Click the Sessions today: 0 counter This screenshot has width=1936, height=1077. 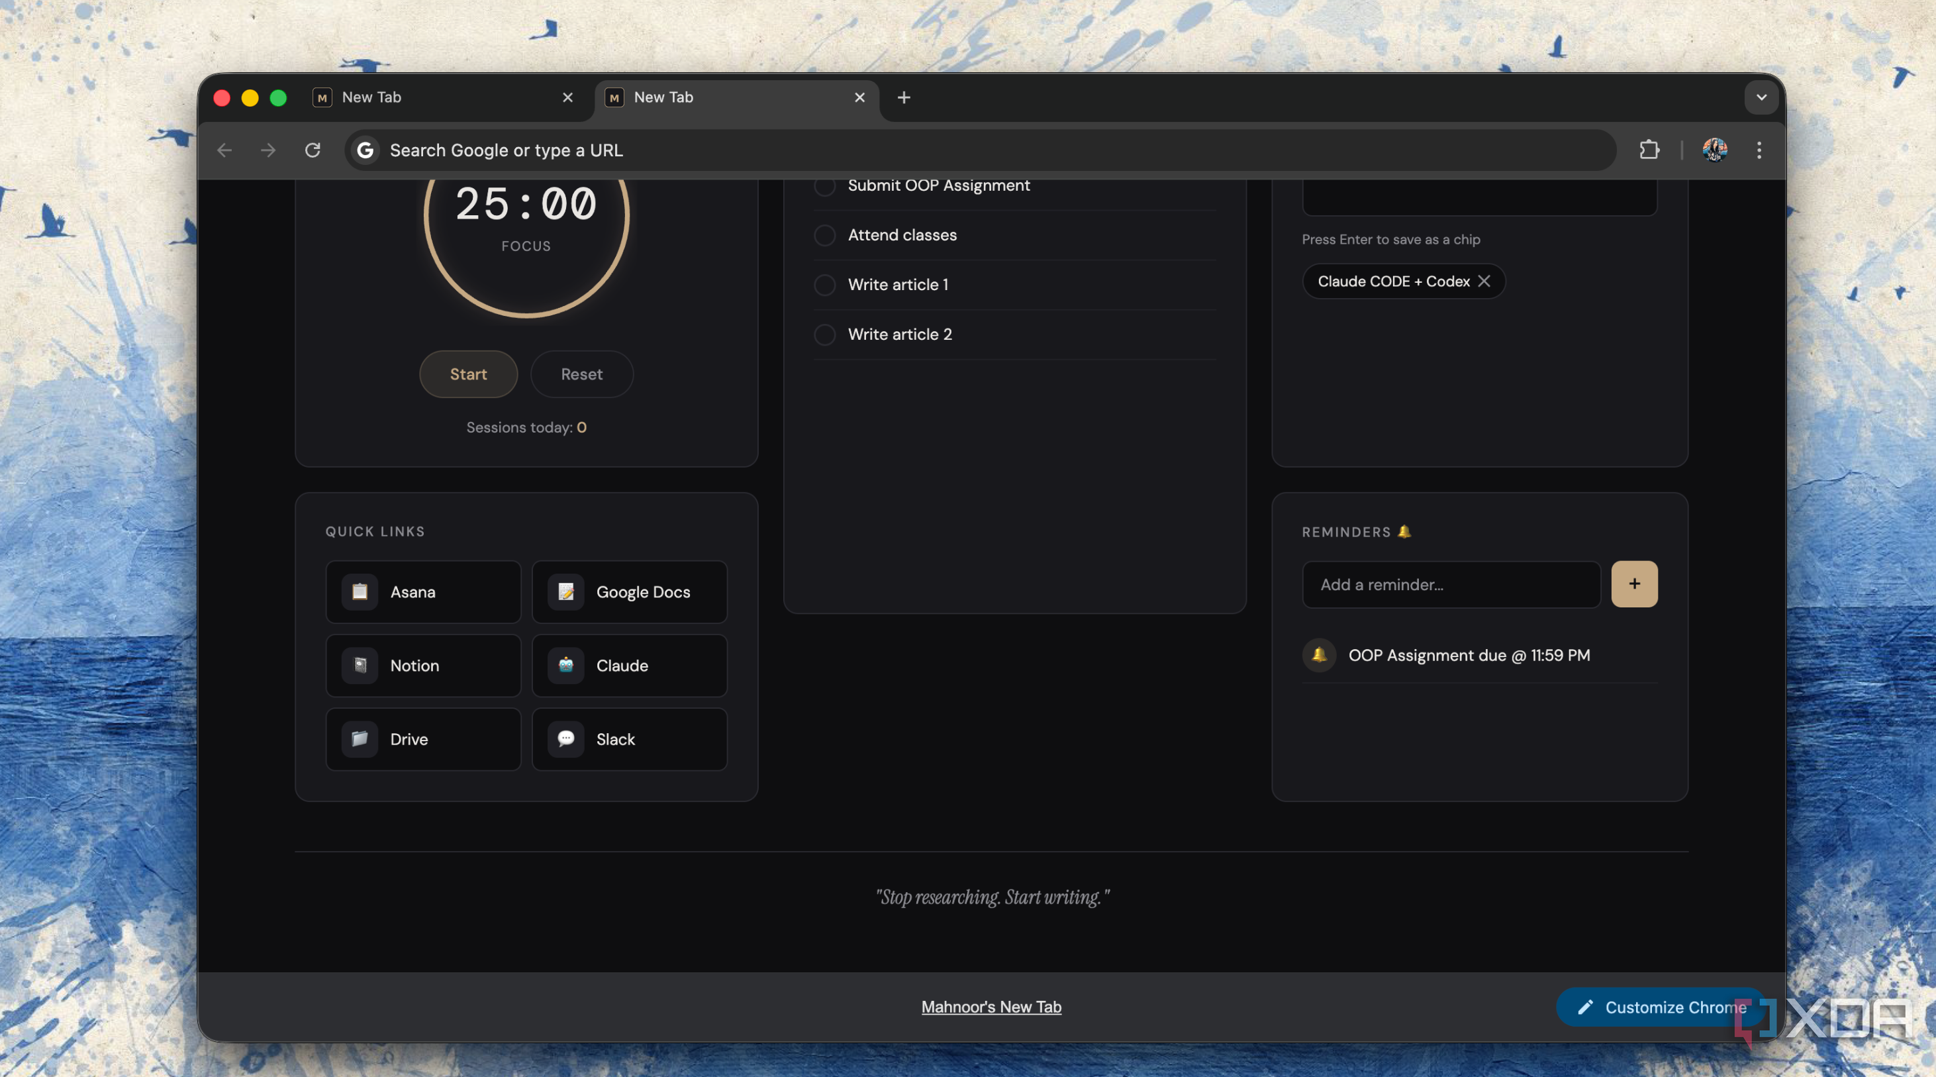(x=526, y=427)
